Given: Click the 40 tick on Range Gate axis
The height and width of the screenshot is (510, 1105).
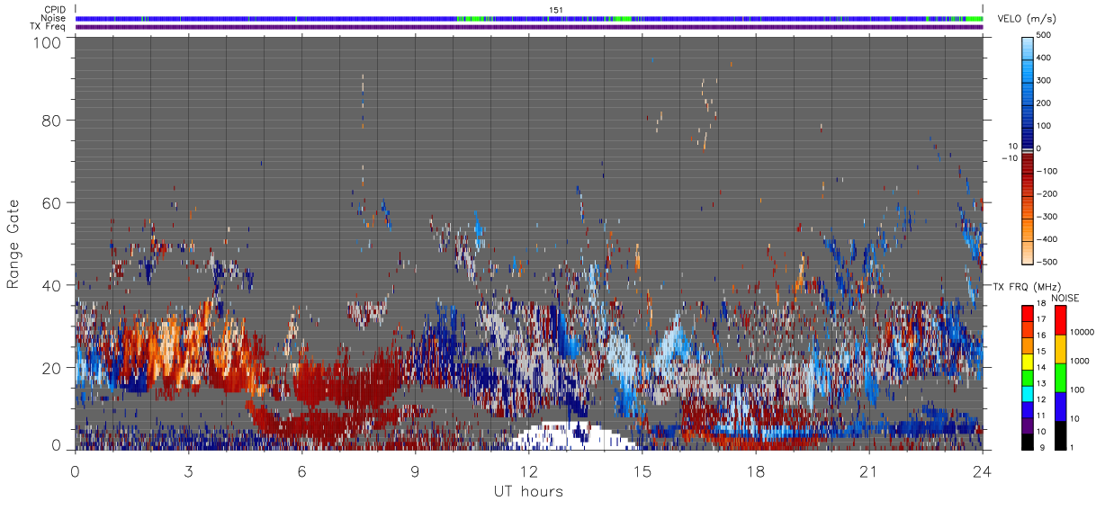Looking at the screenshot, I should [x=51, y=285].
